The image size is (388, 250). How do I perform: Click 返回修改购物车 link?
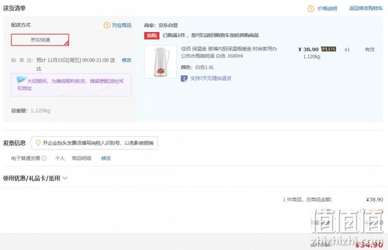tap(366, 8)
